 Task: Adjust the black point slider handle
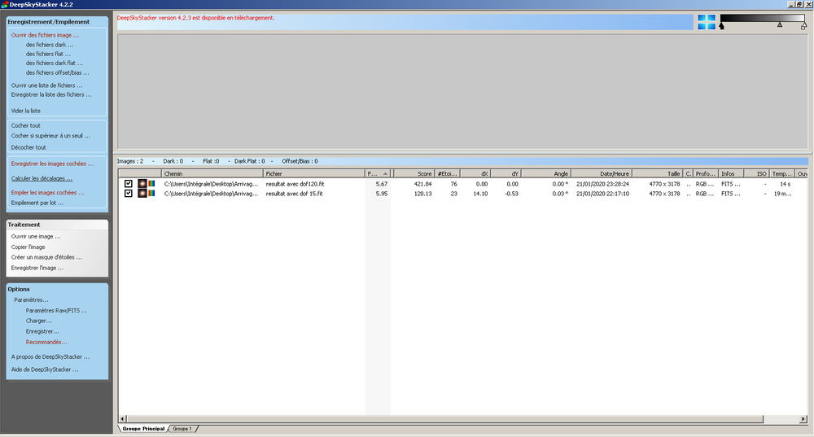(721, 25)
